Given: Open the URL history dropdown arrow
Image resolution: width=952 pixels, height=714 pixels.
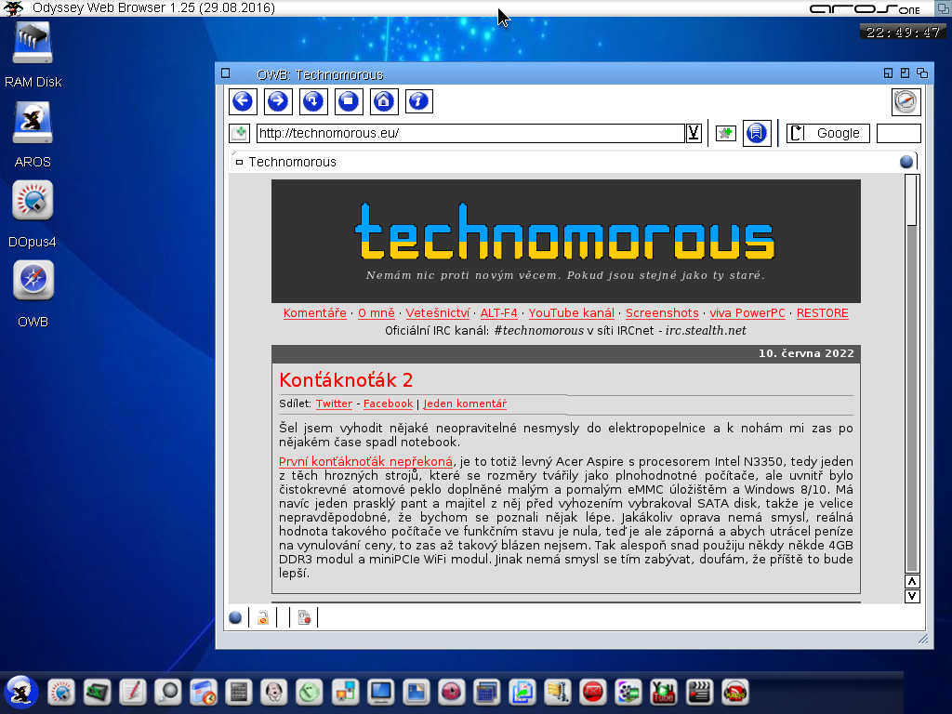Looking at the screenshot, I should pos(694,133).
